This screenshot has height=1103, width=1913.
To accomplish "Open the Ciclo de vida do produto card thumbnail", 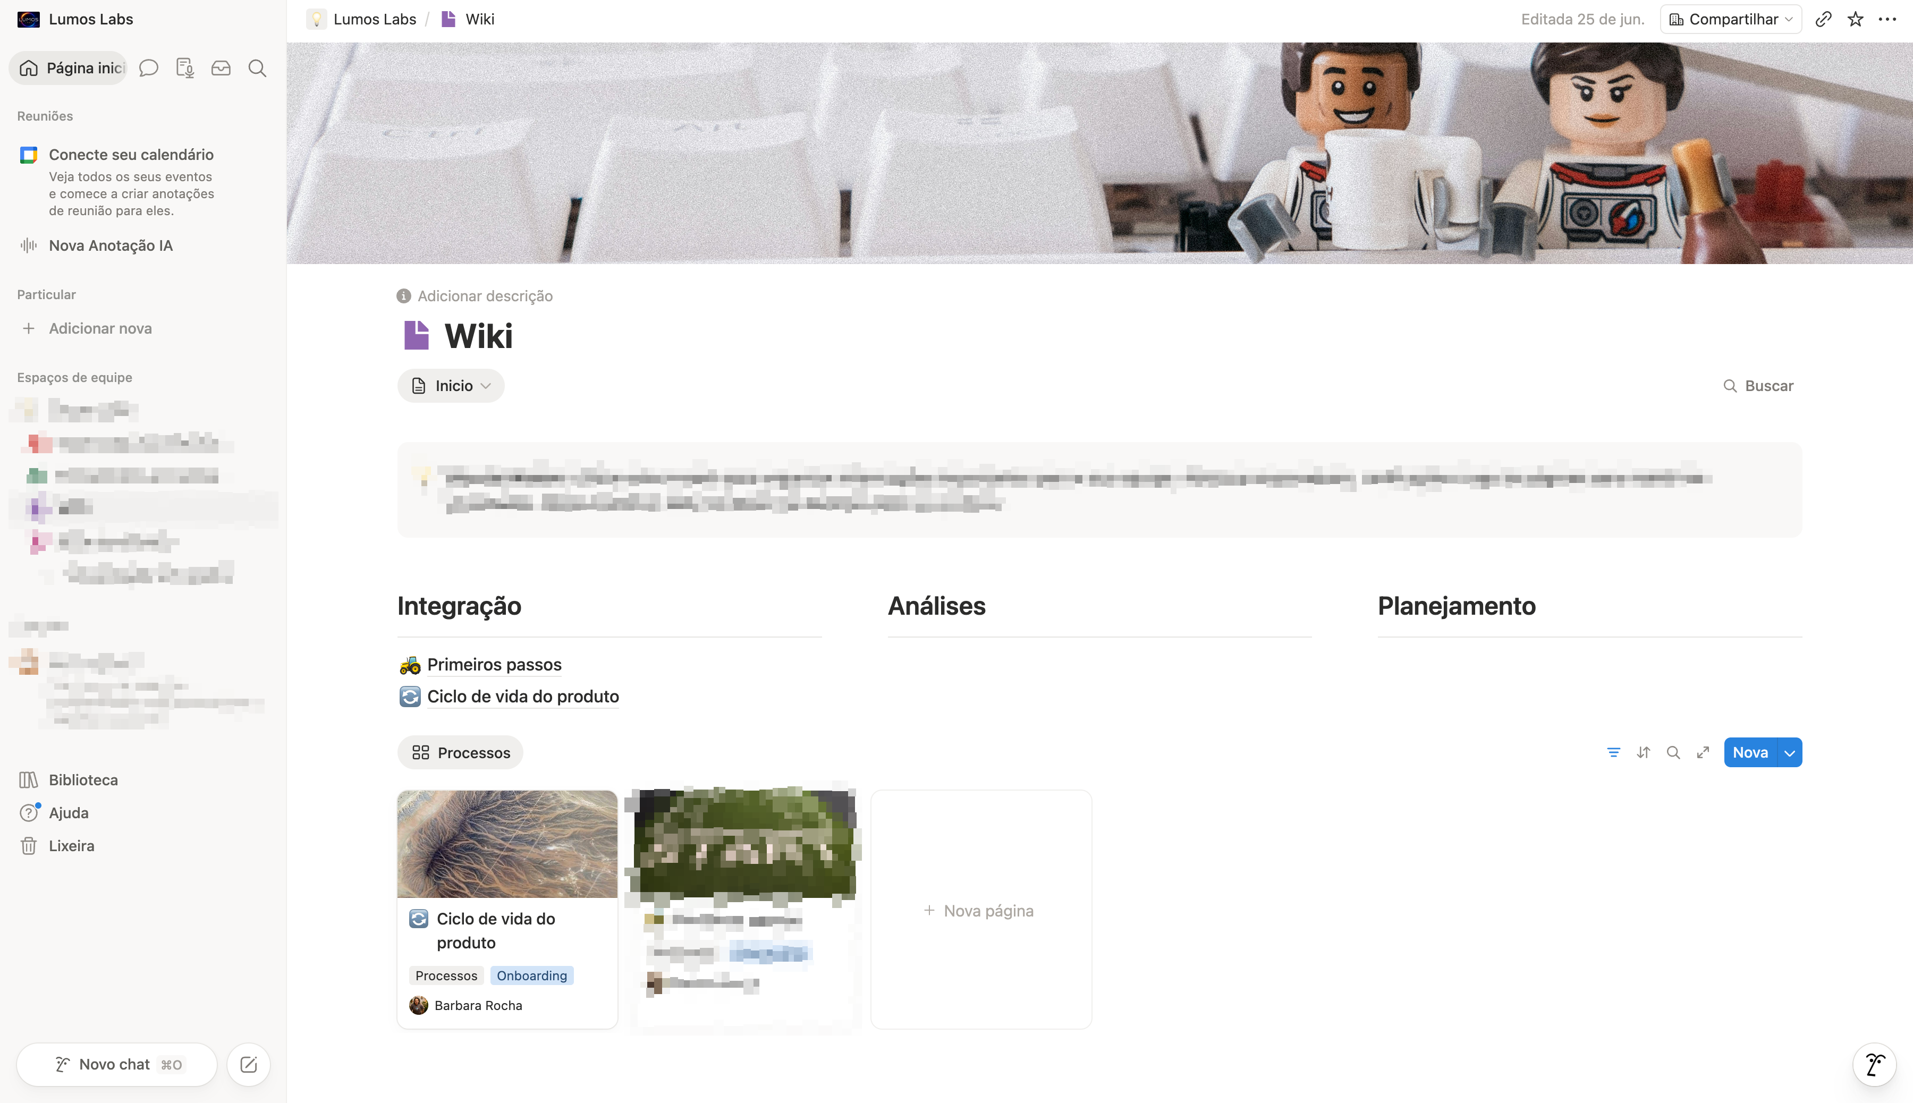I will pos(507,844).
